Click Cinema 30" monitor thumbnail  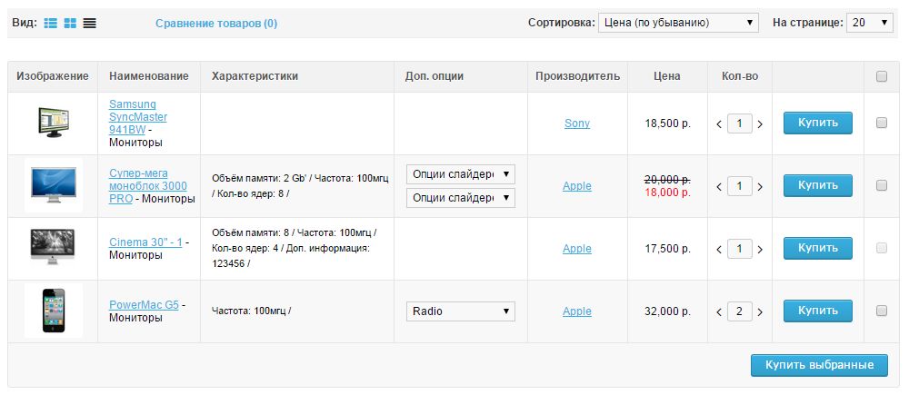[53, 247]
